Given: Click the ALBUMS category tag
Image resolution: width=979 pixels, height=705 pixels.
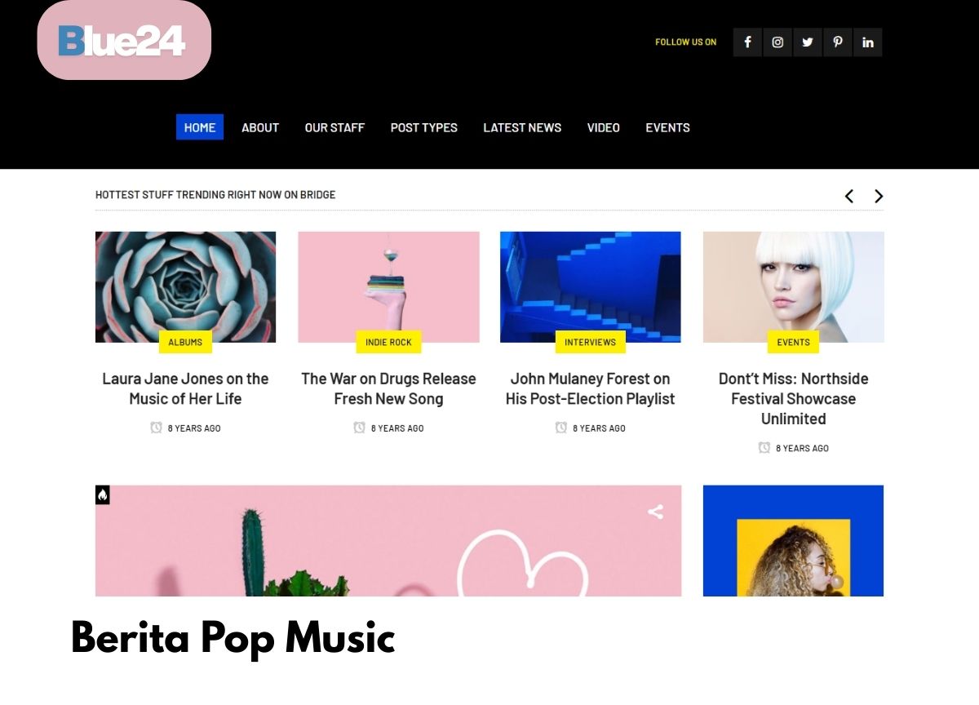Looking at the screenshot, I should 185,342.
